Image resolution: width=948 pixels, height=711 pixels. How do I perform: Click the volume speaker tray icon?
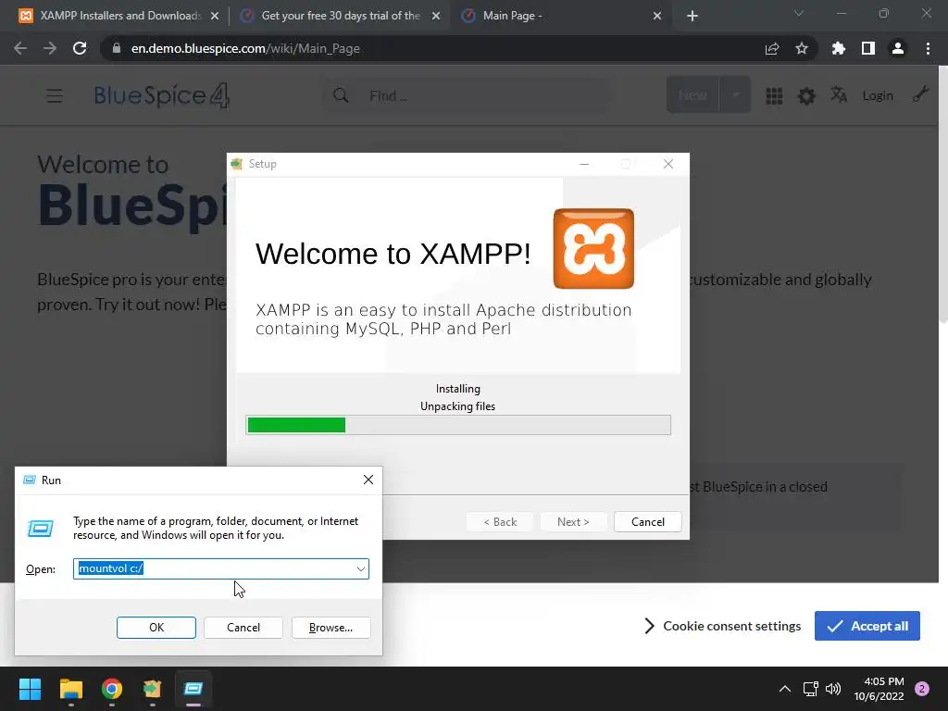point(833,689)
